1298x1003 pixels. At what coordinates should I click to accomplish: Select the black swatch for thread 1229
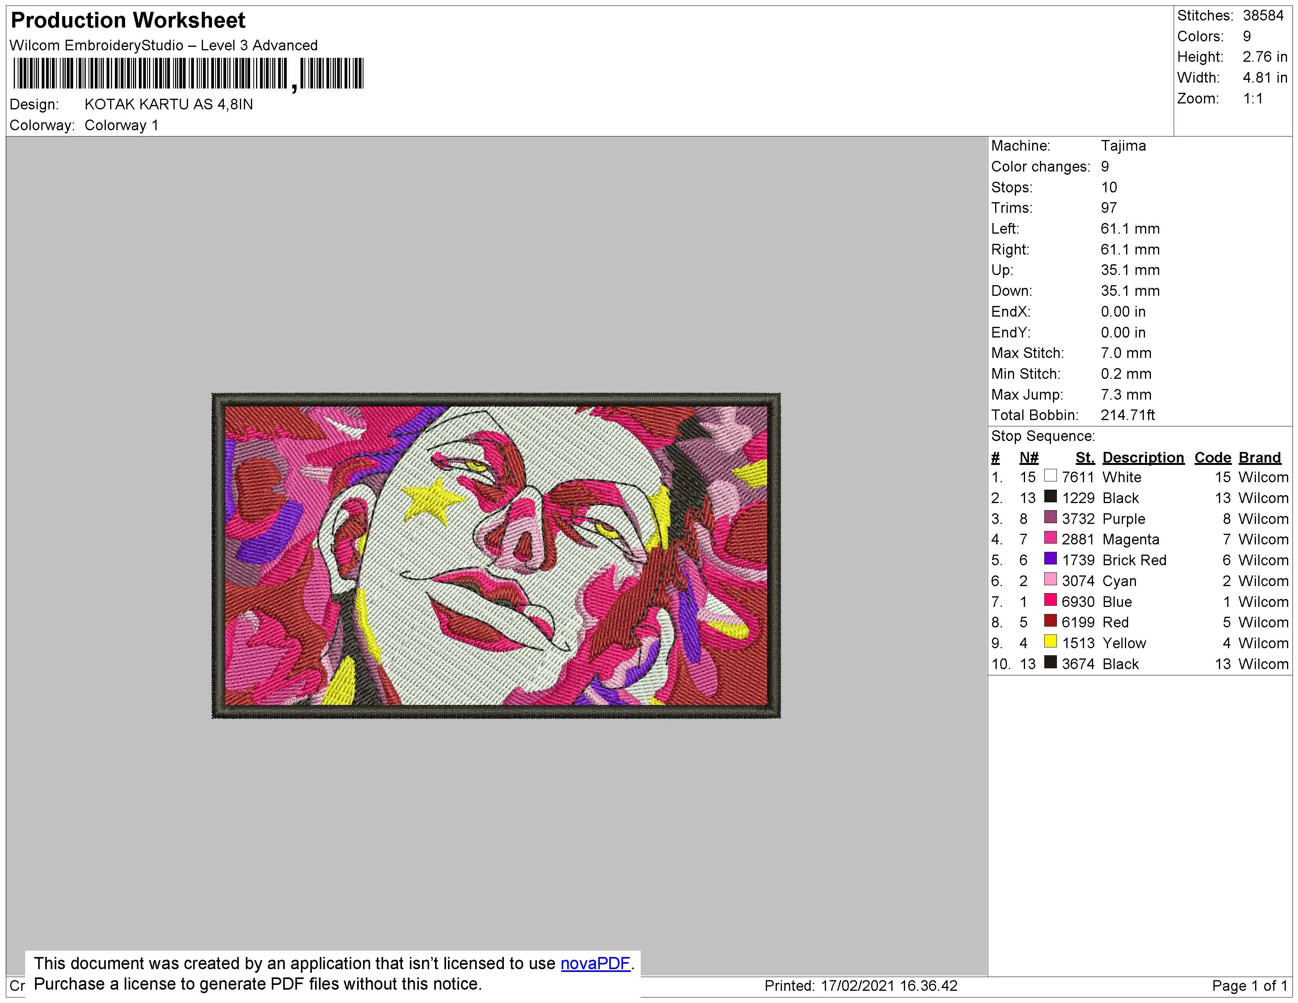point(1051,497)
